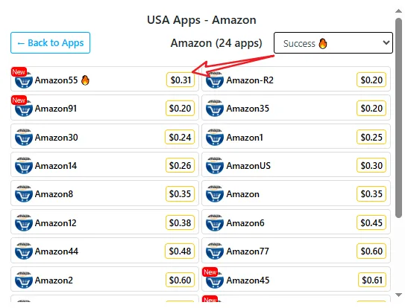405x308 pixels.
Task: Open the Success sort dropdown
Action: tap(333, 43)
